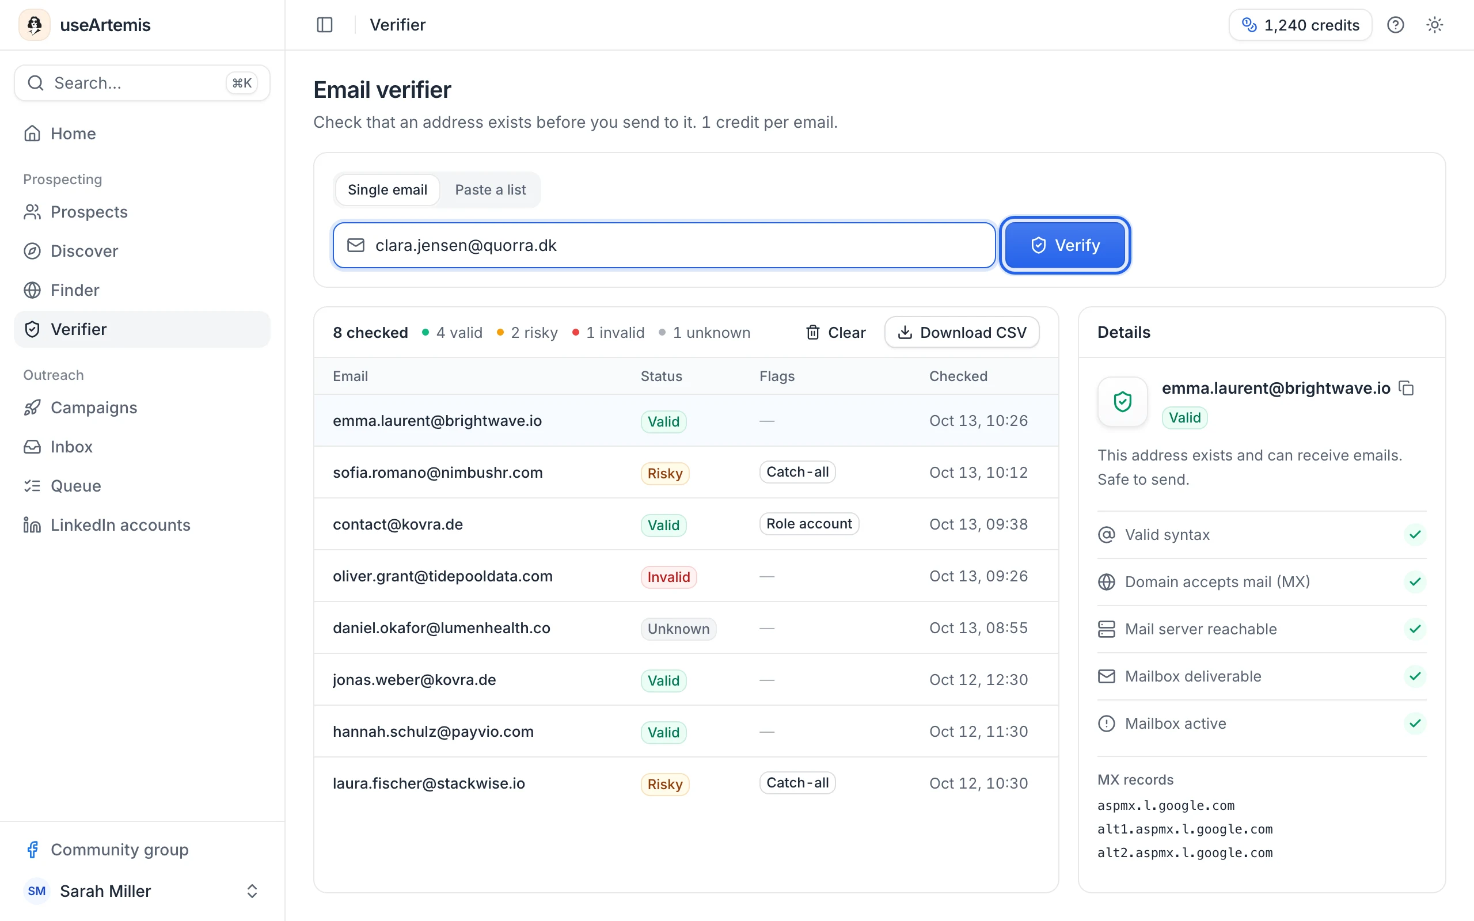Open Discover page
Viewport: 1474px width, 921px height.
tap(142, 251)
